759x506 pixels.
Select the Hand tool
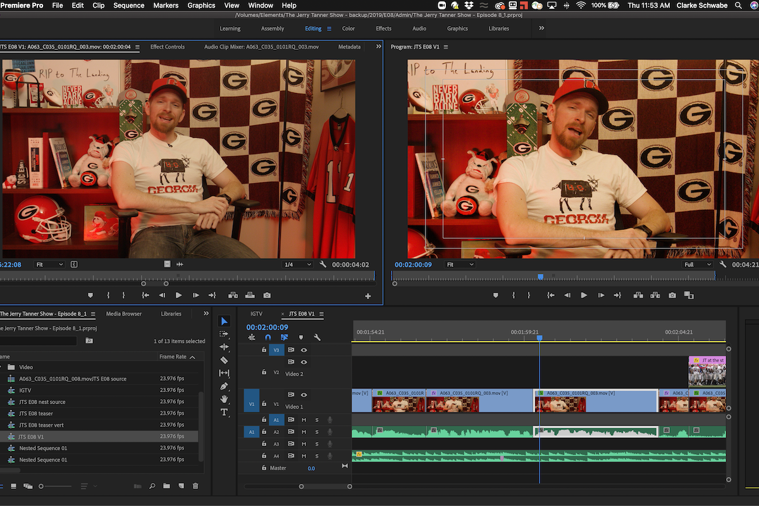224,399
